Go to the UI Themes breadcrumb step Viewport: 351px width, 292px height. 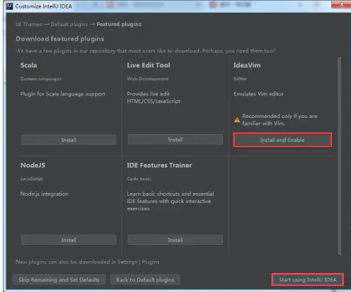pyautogui.click(x=29, y=24)
